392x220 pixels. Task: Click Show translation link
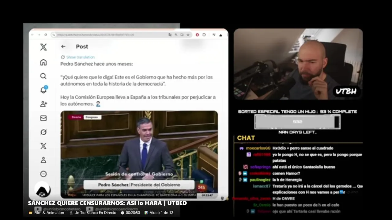tap(80, 57)
